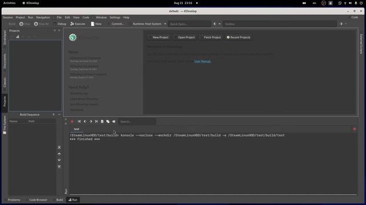Jump to last output item
This screenshot has width=366, height=205.
coord(97,121)
